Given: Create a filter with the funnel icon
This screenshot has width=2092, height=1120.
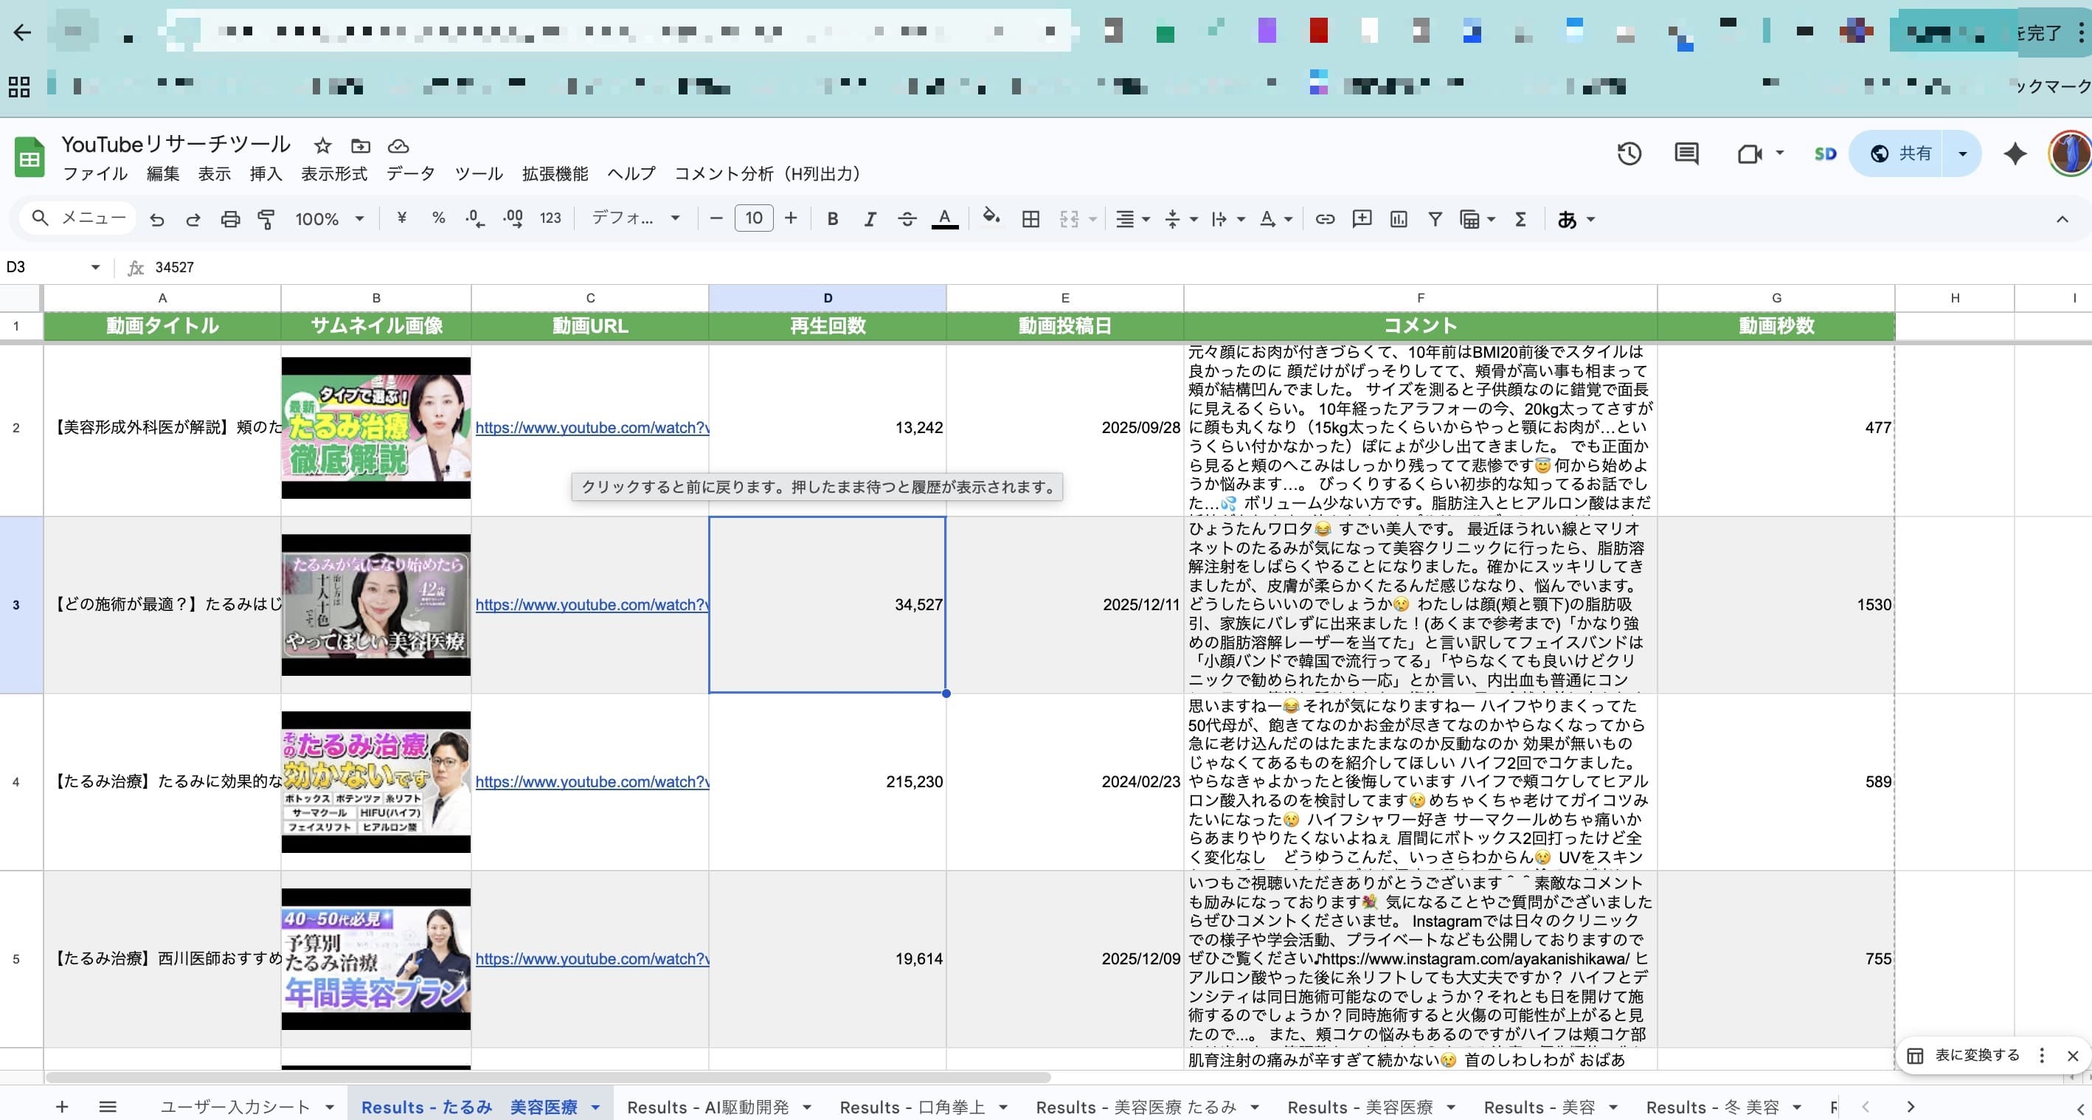Looking at the screenshot, I should tap(1435, 218).
